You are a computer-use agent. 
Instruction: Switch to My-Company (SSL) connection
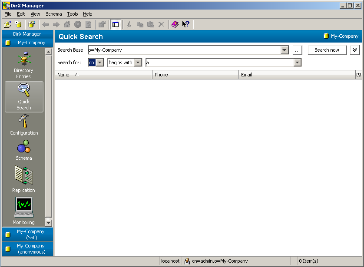28,234
